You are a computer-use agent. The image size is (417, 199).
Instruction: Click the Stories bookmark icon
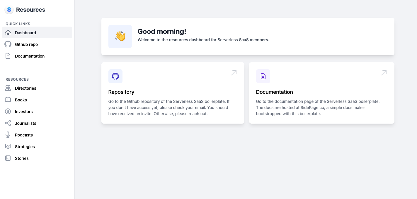[8, 158]
